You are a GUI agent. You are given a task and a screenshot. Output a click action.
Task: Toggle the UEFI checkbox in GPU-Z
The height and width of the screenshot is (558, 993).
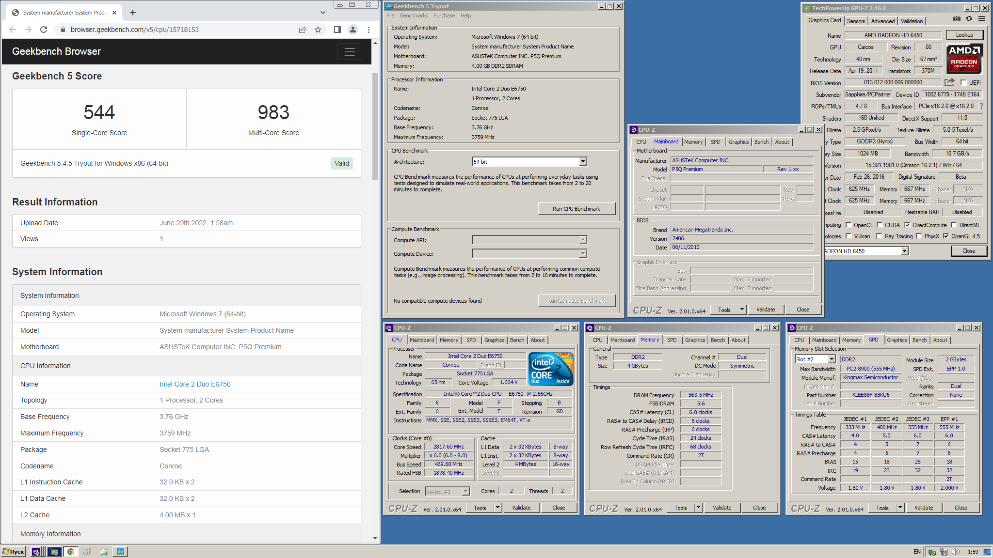[x=963, y=83]
